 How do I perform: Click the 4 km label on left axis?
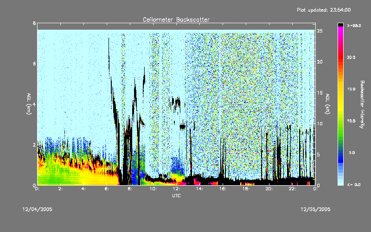point(34,104)
